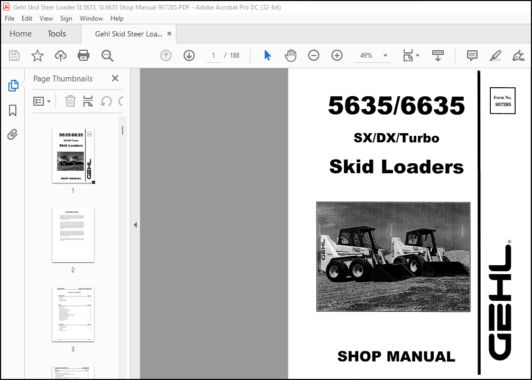Open the Attachments paperclip panel
Image resolution: width=532 pixels, height=380 pixels.
pyautogui.click(x=13, y=135)
